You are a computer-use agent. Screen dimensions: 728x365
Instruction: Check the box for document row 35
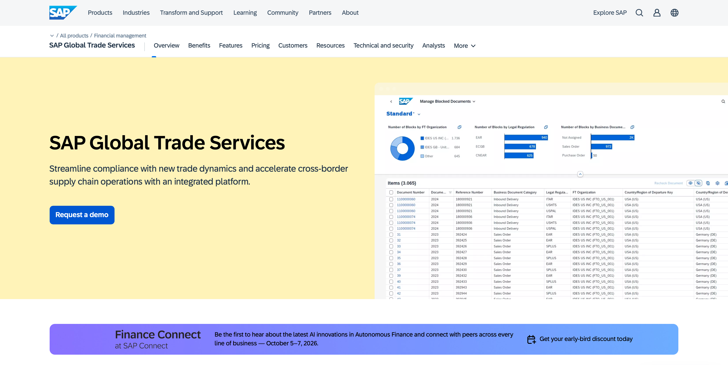pos(391,258)
